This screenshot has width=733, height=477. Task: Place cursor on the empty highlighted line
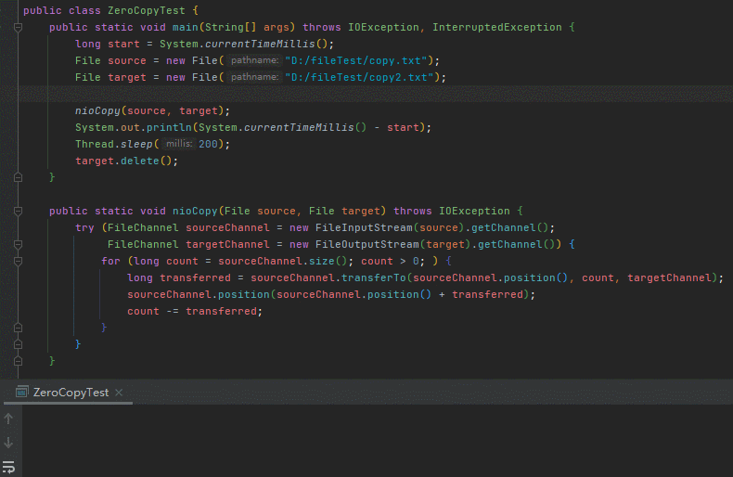pos(374,94)
